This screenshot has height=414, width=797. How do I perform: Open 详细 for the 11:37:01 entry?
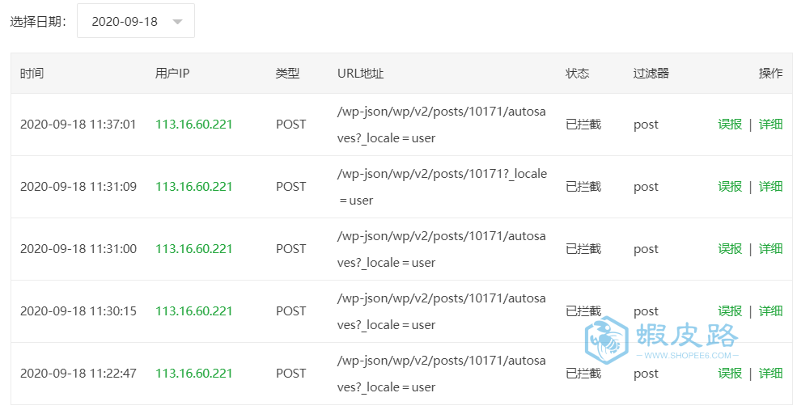[x=770, y=125]
